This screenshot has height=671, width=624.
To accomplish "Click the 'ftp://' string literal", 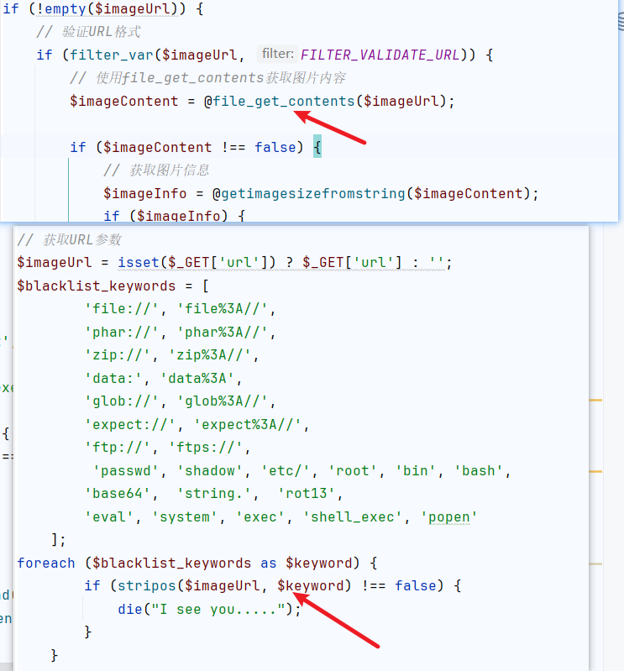I will (118, 448).
